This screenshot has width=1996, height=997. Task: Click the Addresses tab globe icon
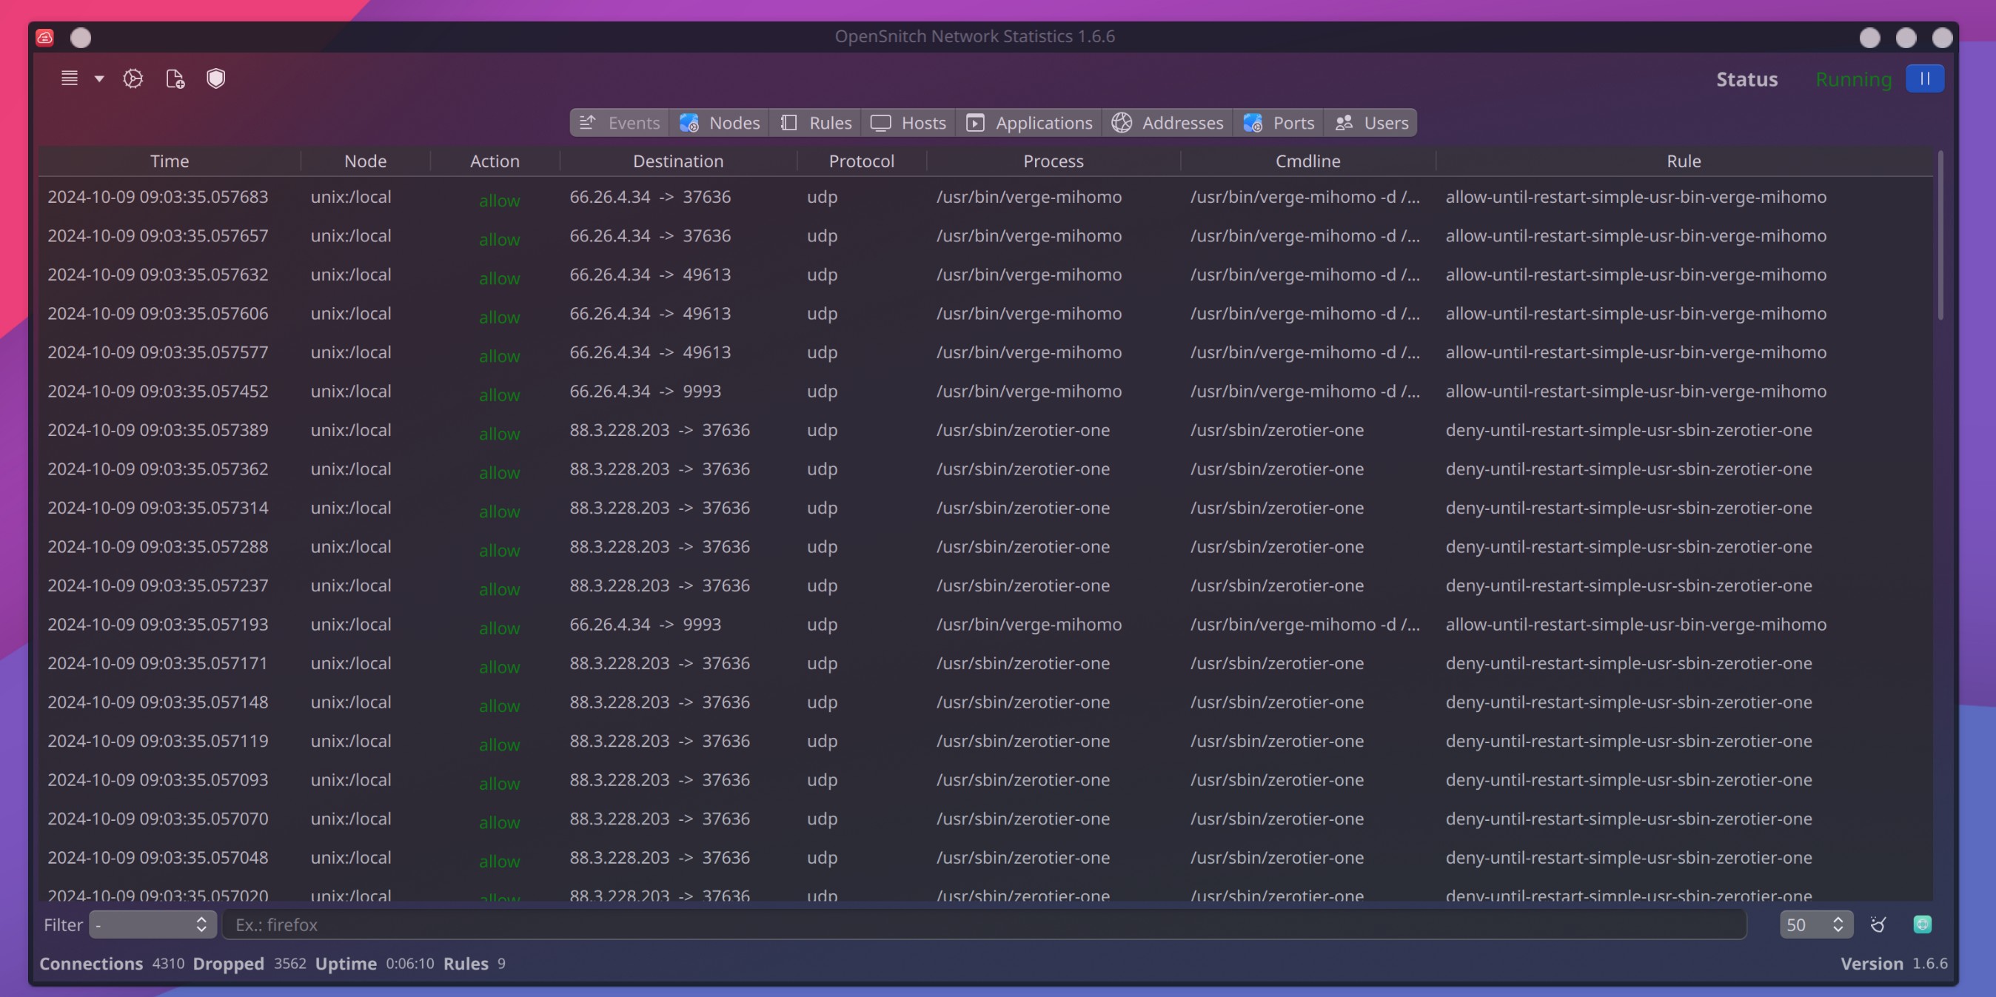1121,122
